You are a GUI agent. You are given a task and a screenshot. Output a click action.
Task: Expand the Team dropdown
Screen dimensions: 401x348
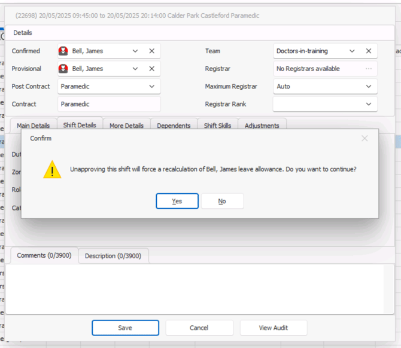[x=352, y=51]
